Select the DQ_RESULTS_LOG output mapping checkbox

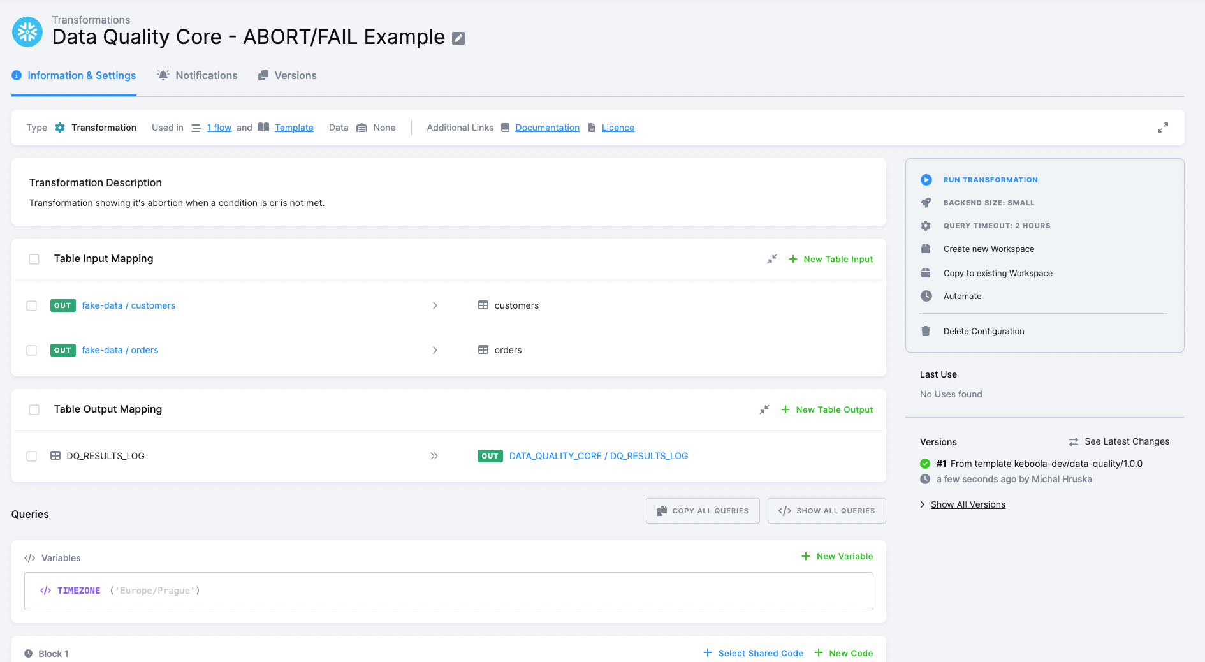(x=32, y=456)
